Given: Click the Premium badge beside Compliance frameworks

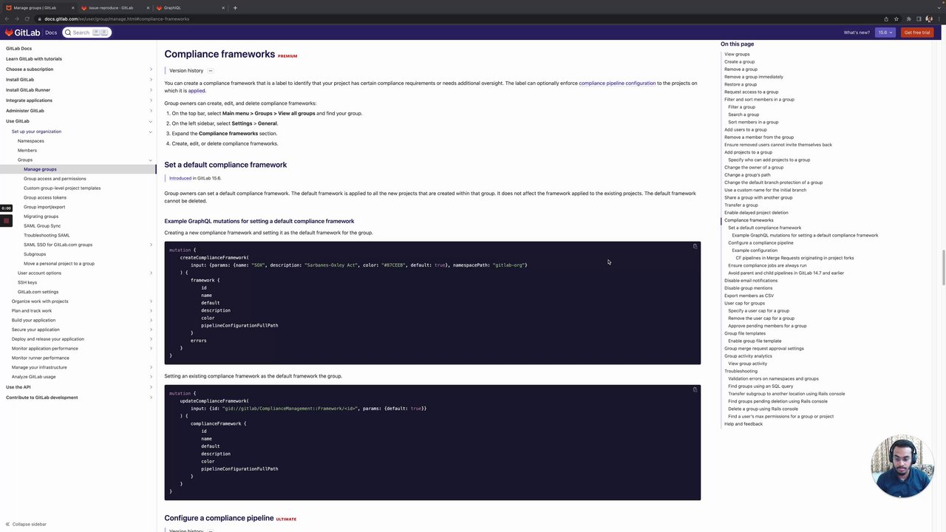Looking at the screenshot, I should (287, 56).
